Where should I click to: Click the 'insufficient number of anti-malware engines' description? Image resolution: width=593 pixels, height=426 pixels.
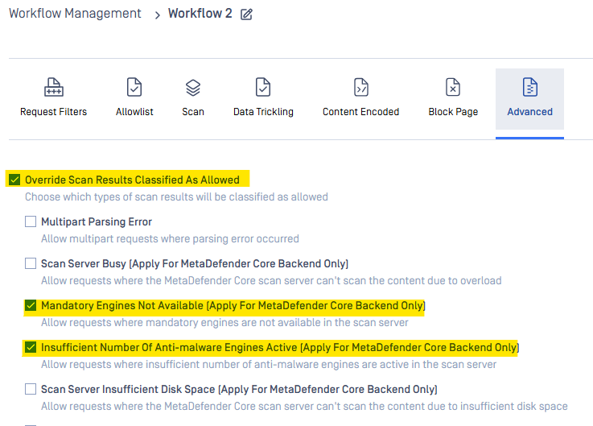tap(269, 364)
